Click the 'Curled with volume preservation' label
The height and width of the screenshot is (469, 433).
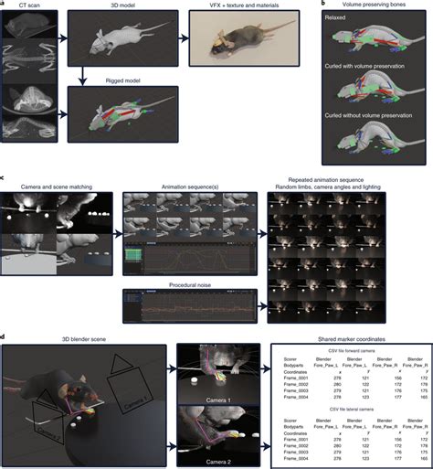364,66
